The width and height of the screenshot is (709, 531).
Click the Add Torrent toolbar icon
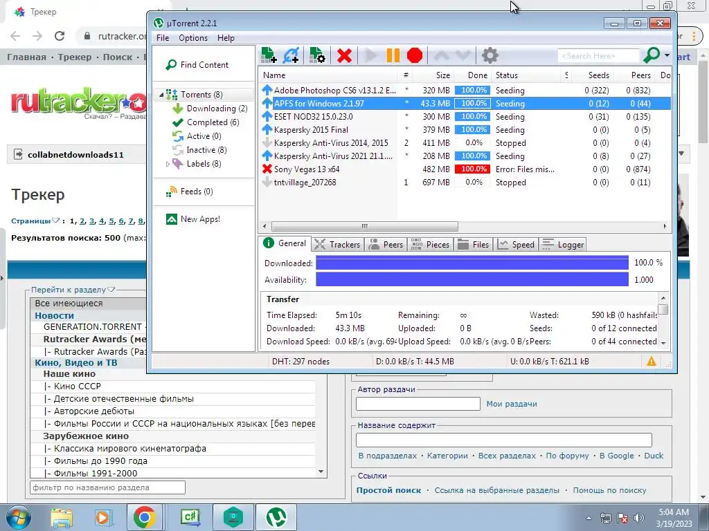point(269,55)
